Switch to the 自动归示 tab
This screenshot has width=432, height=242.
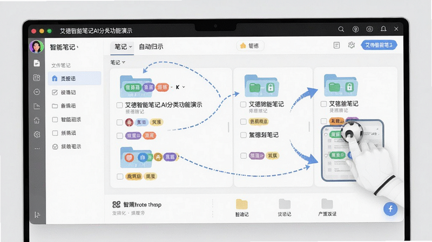point(151,47)
